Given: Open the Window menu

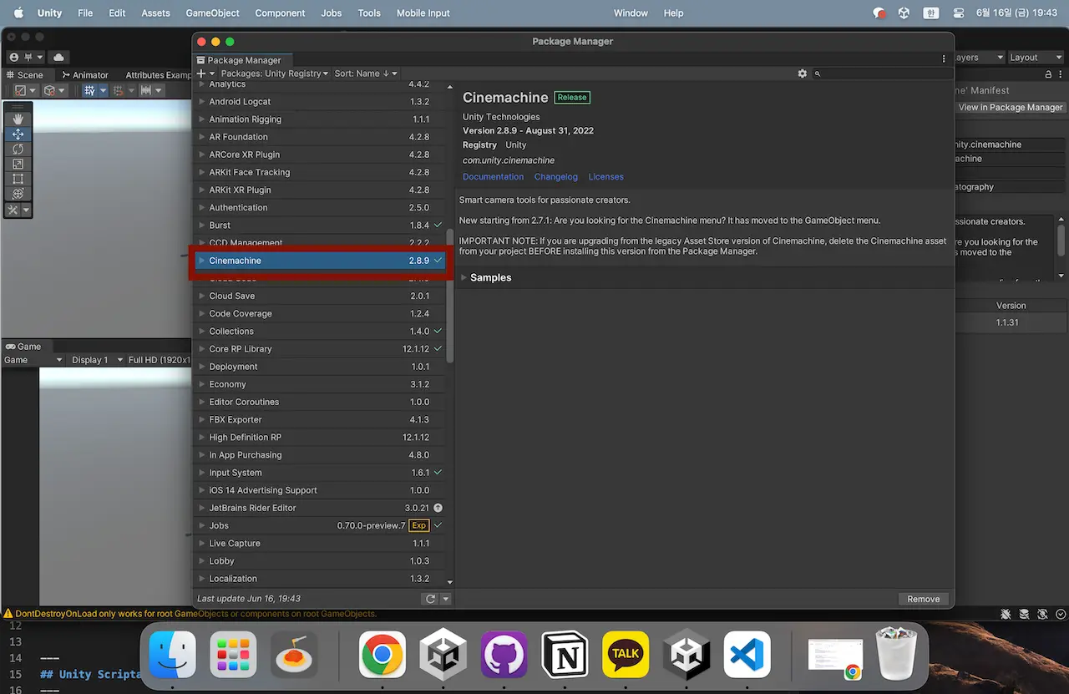Looking at the screenshot, I should click(x=631, y=13).
